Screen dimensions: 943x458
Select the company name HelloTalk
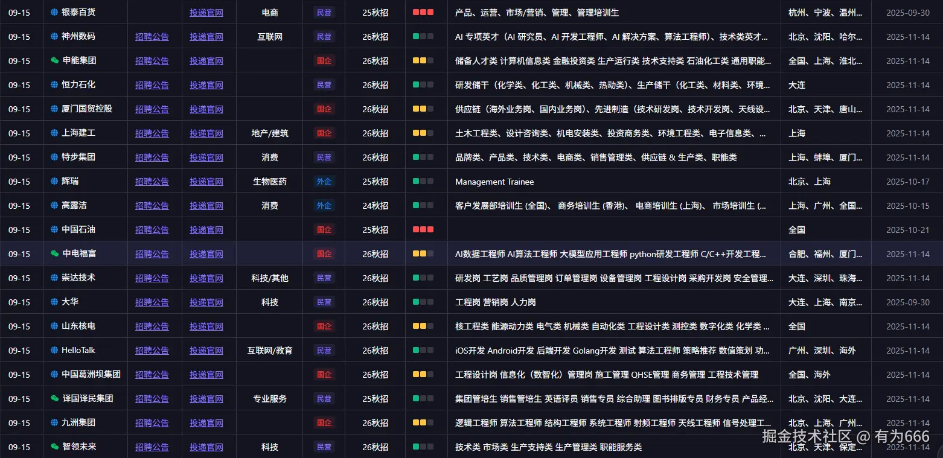point(78,350)
